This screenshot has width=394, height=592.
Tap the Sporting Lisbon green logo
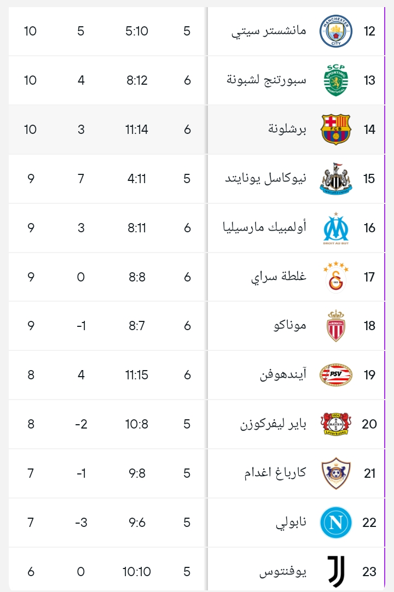tap(336, 80)
